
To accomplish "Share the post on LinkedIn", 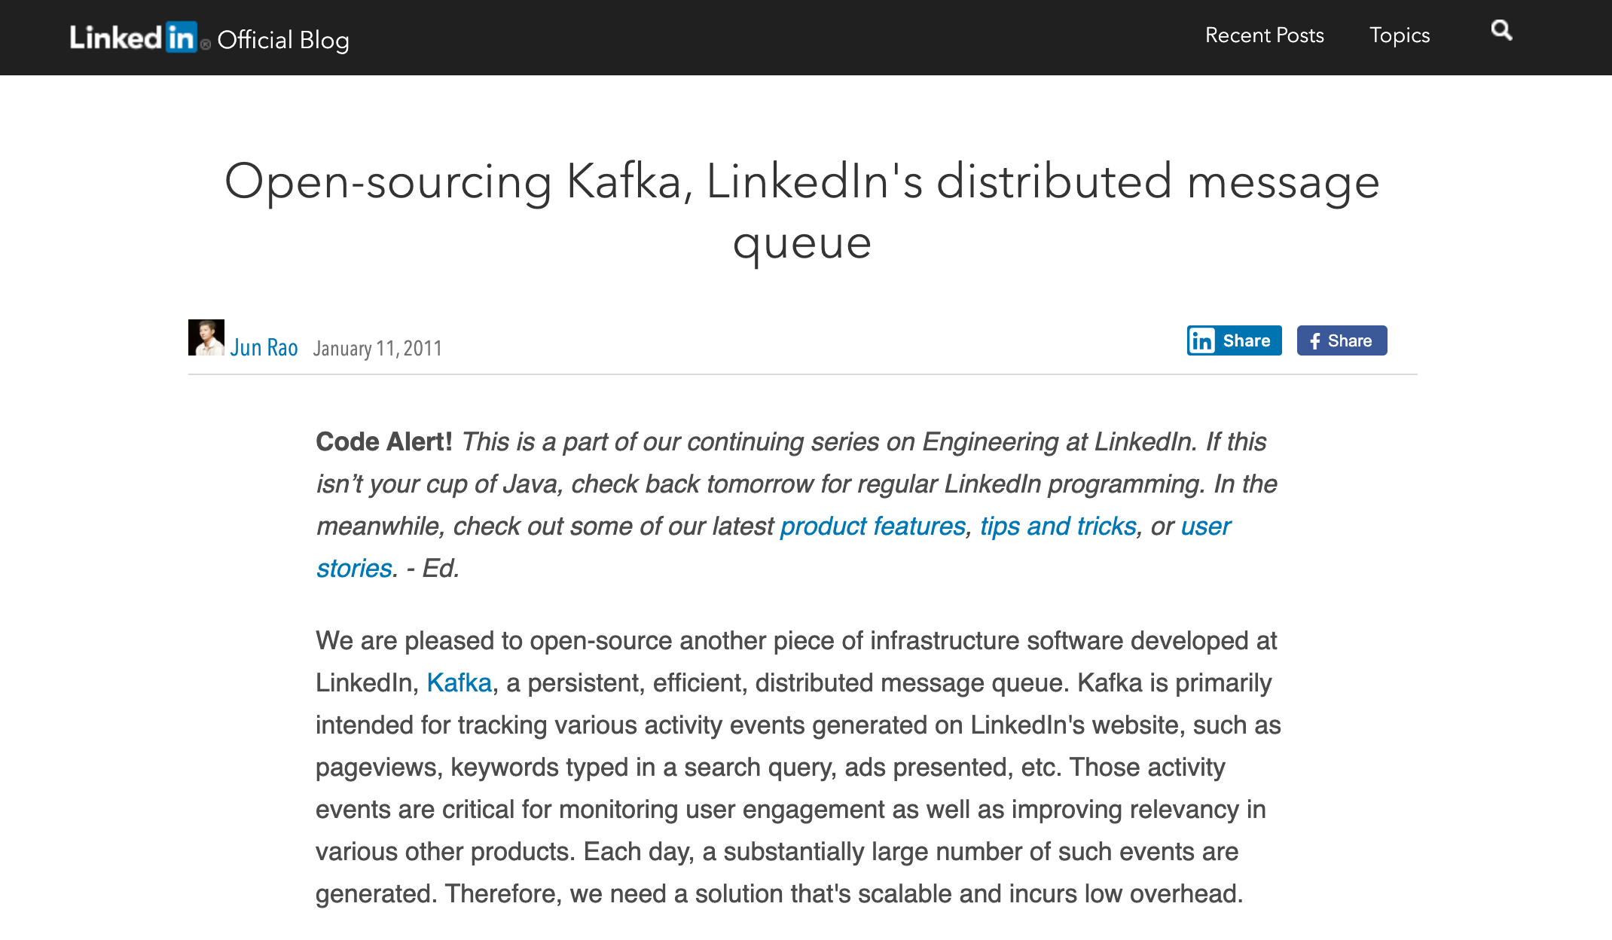I will pos(1246,341).
